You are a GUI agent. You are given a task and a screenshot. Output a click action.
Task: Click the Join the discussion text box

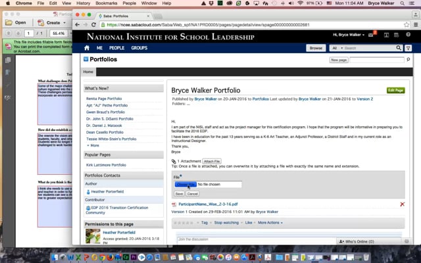click(289, 239)
